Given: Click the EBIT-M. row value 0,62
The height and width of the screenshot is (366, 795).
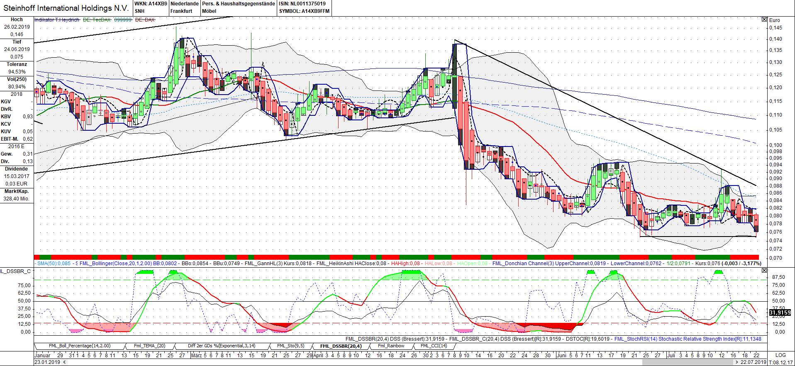Looking at the screenshot, I should [x=28, y=139].
